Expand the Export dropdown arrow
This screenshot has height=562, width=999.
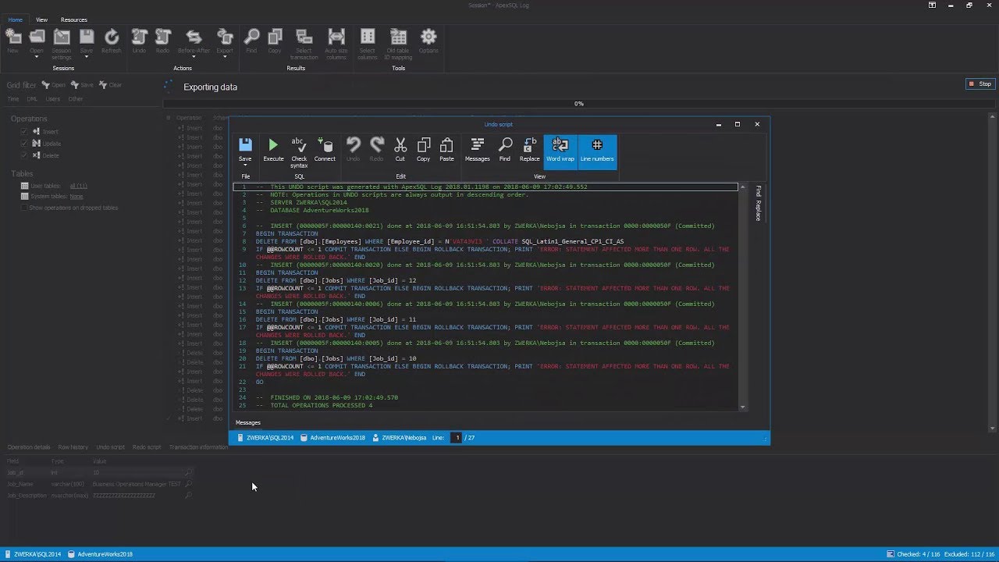225,58
